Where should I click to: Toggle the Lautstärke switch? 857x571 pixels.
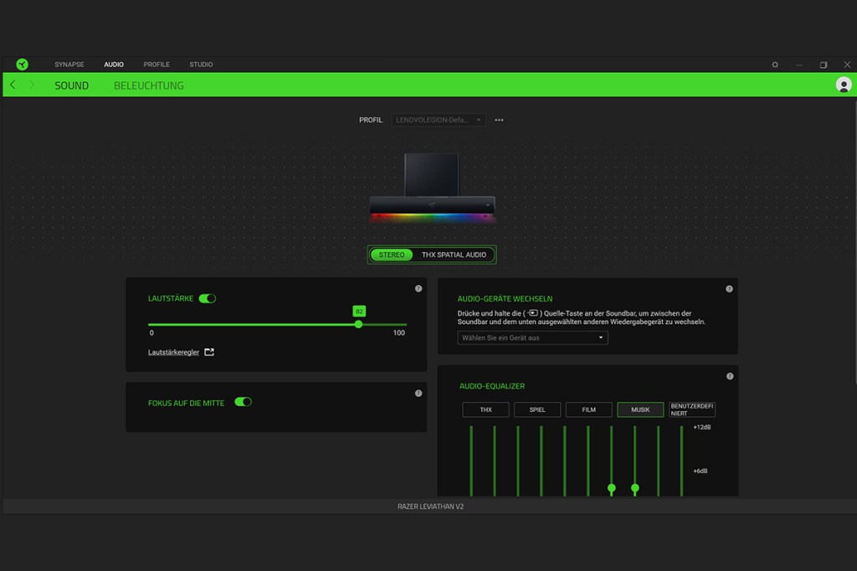pos(208,299)
